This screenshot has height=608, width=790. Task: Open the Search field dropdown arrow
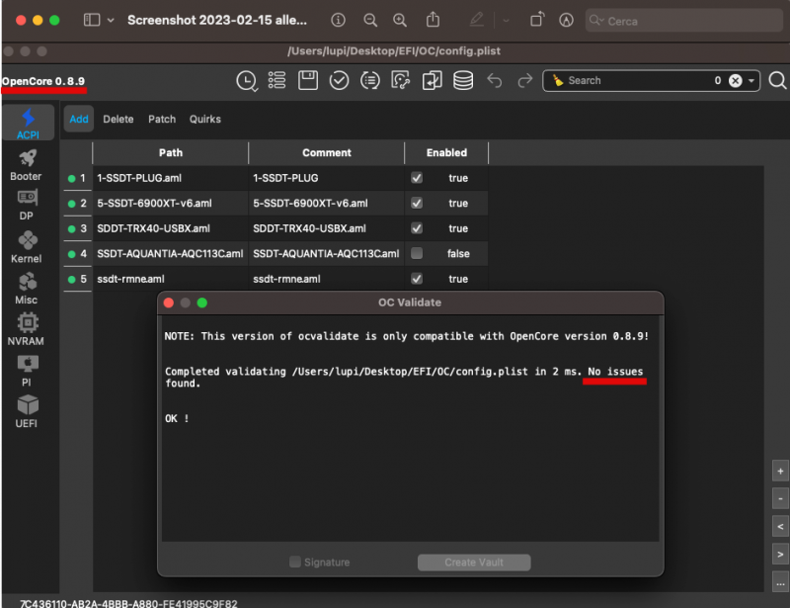(750, 80)
